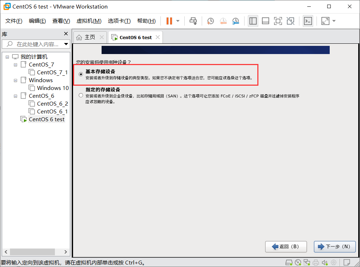Click the 返回 (B) back button
The height and width of the screenshot is (267, 360).
click(286, 247)
